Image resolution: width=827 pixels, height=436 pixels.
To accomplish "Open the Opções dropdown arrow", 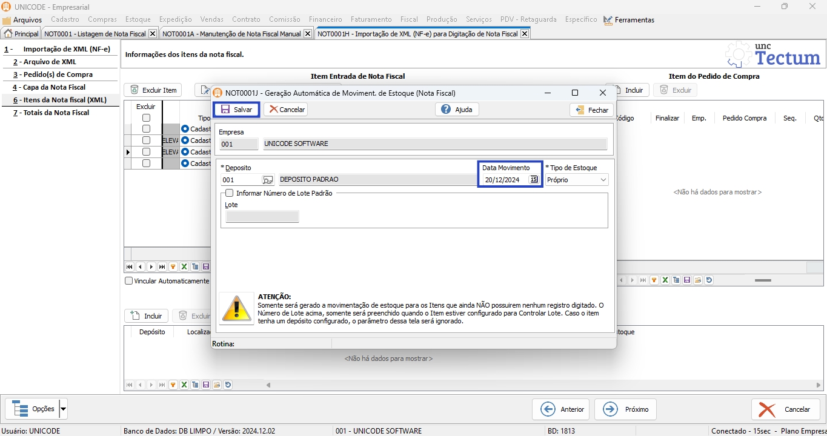I will tap(63, 409).
